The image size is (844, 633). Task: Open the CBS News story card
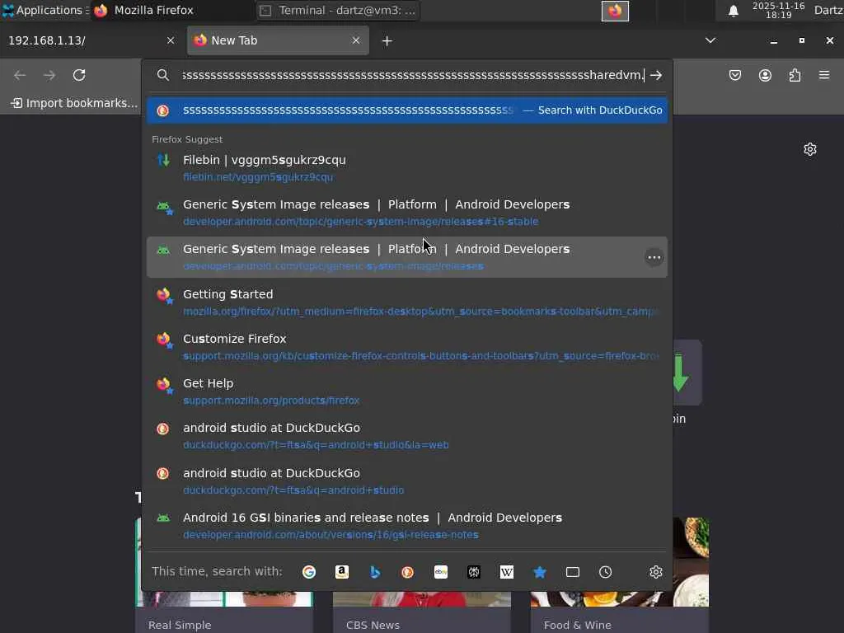tap(422, 612)
